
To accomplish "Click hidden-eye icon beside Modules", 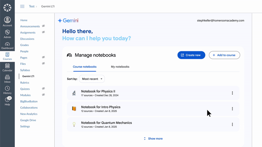I will (44, 95).
